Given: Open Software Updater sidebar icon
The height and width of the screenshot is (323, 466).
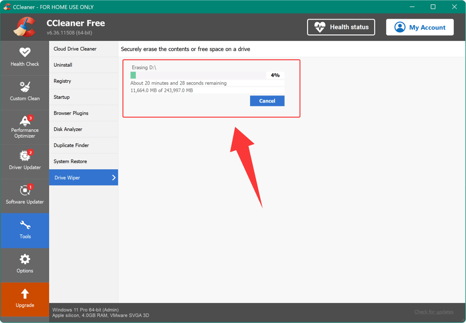Looking at the screenshot, I should tap(25, 190).
